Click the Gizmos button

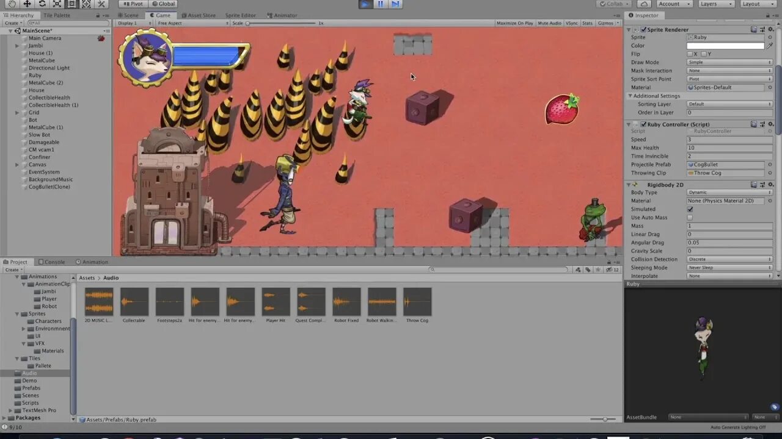607,23
